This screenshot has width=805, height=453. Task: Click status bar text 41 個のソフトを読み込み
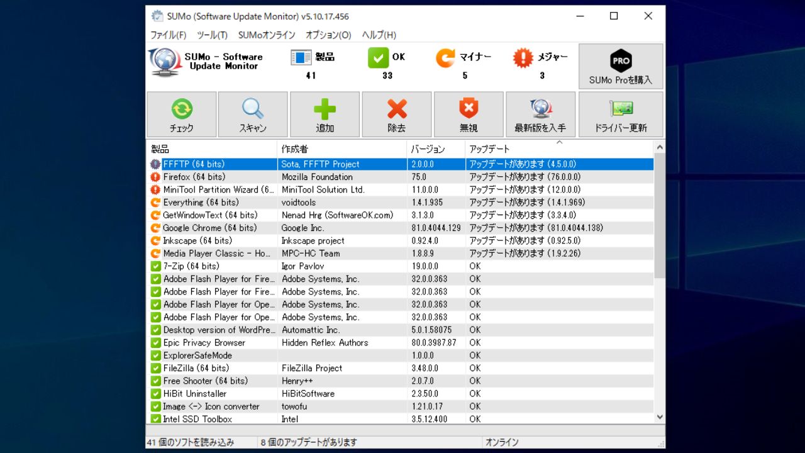[191, 442]
